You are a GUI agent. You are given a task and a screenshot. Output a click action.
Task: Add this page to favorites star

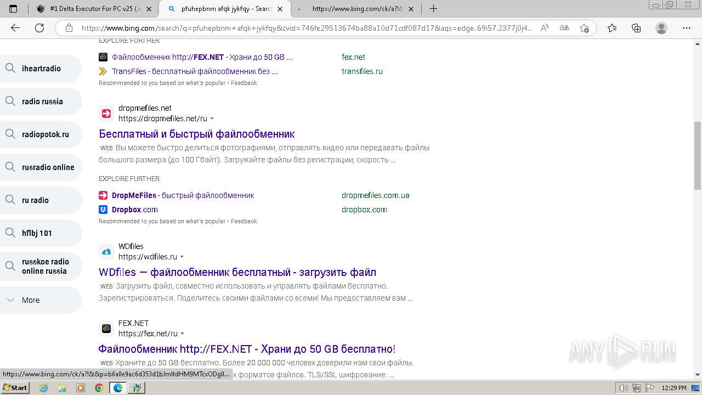(584, 28)
